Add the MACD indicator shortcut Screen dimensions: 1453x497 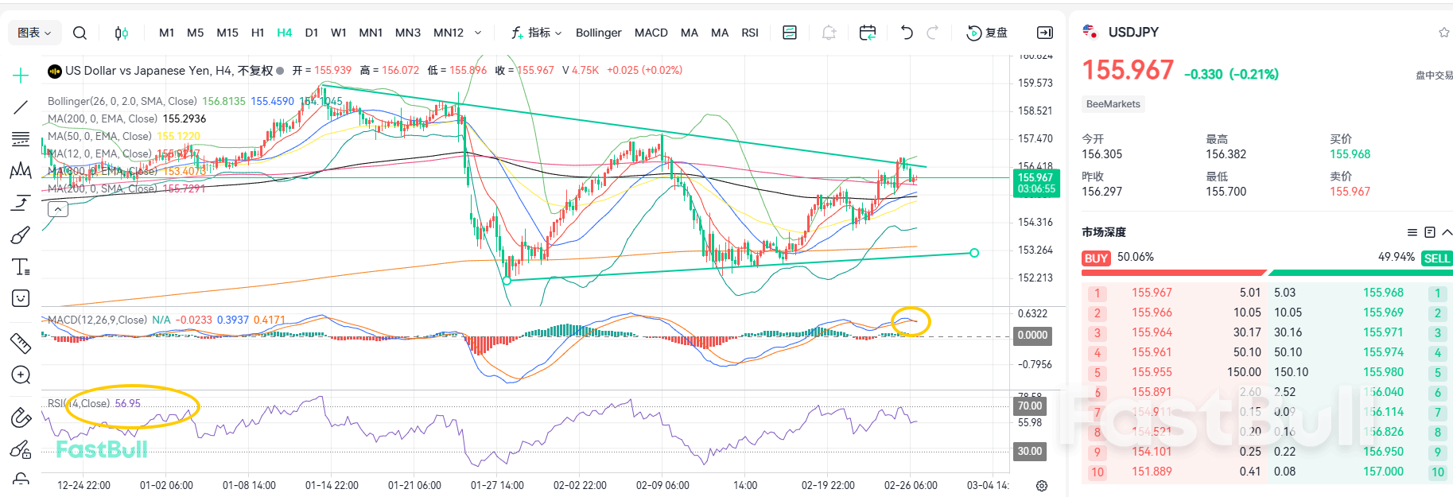click(x=651, y=33)
